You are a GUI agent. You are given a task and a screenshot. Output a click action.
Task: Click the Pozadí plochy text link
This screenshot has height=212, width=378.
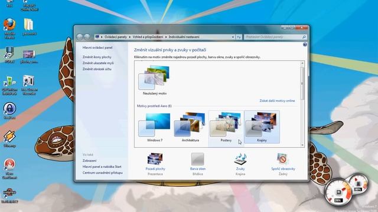(x=155, y=169)
